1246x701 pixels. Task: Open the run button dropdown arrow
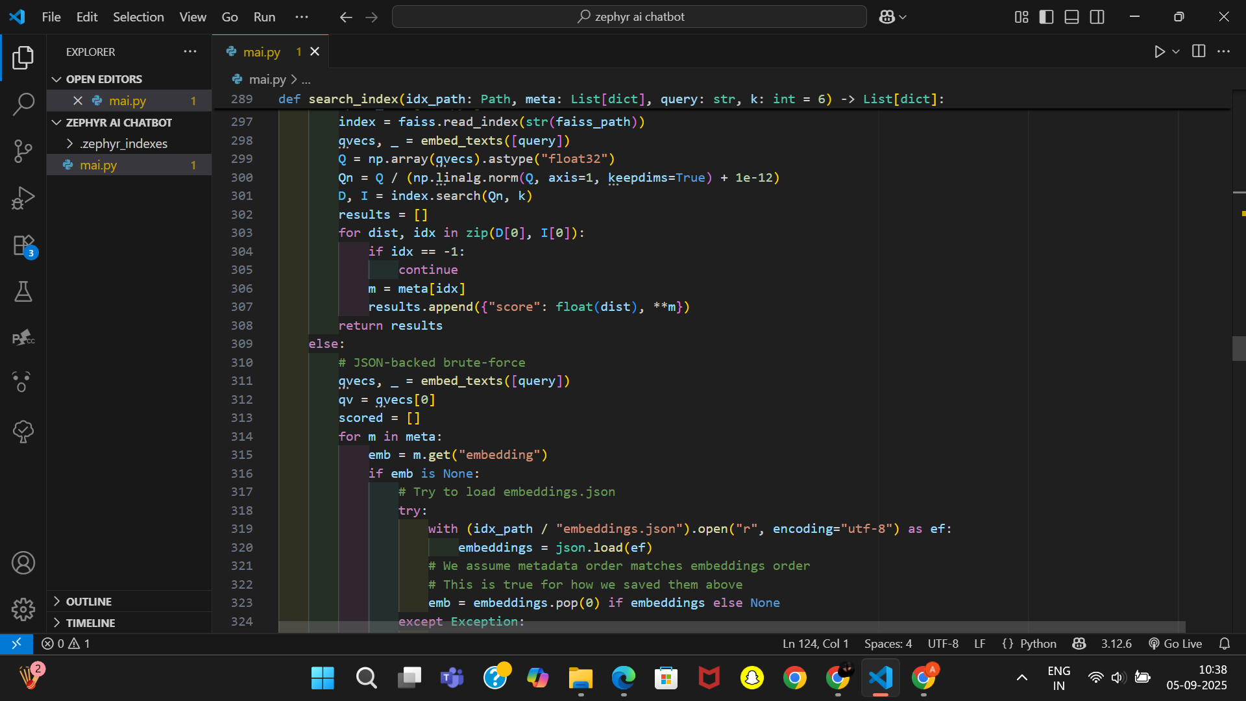point(1176,52)
